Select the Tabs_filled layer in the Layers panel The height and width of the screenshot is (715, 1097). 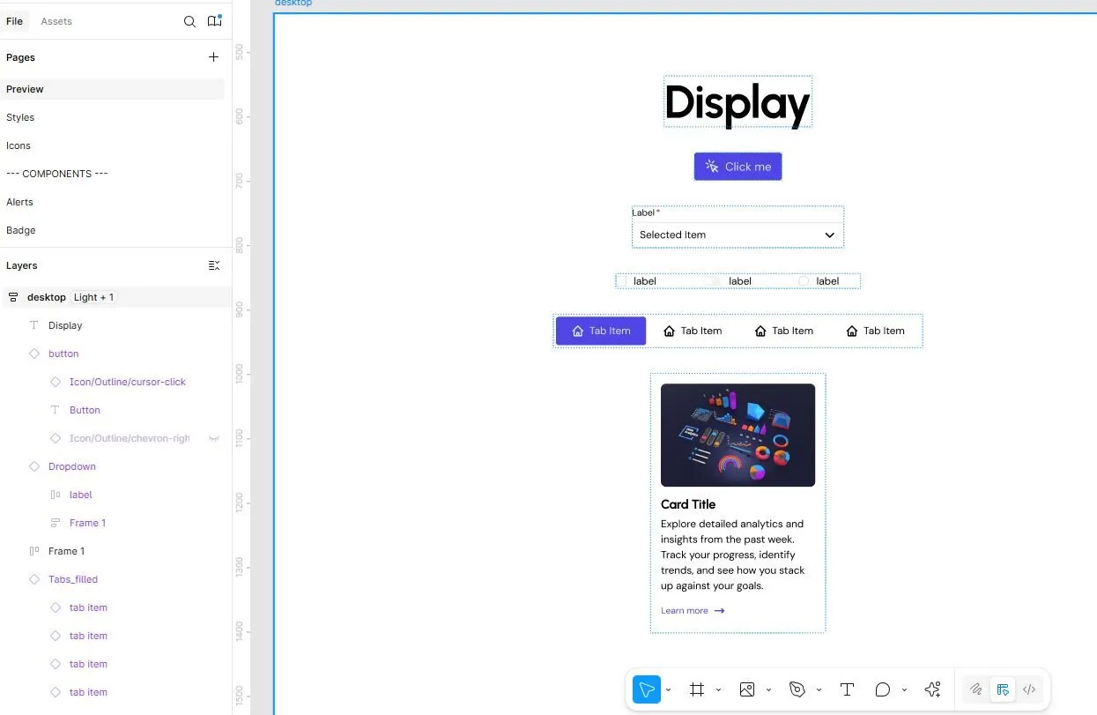[x=72, y=579]
